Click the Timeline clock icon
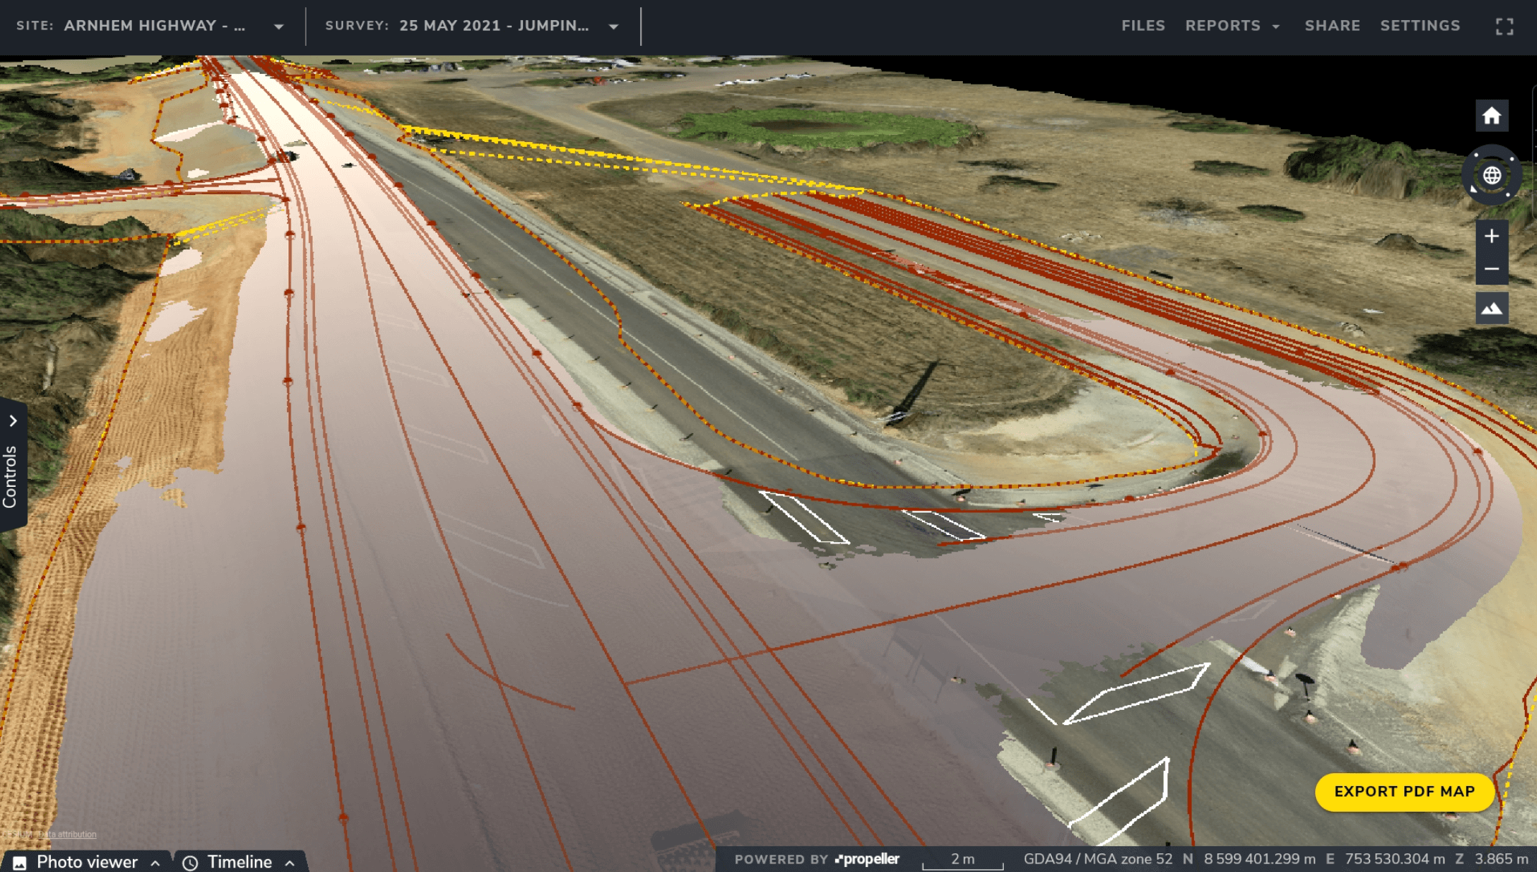The width and height of the screenshot is (1537, 872). click(x=190, y=862)
